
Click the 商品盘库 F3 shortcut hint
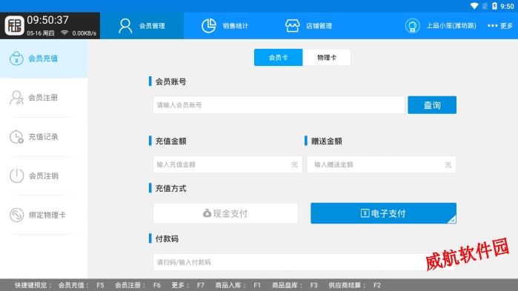[x=295, y=285]
